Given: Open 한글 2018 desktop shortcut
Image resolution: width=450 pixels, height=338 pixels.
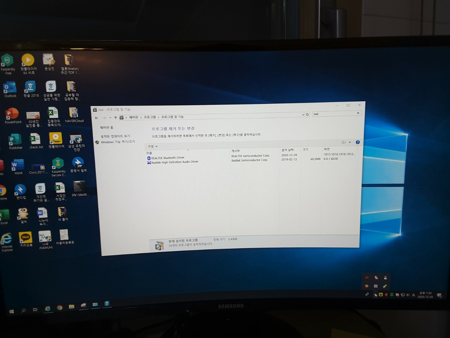Looking at the screenshot, I should [31, 89].
